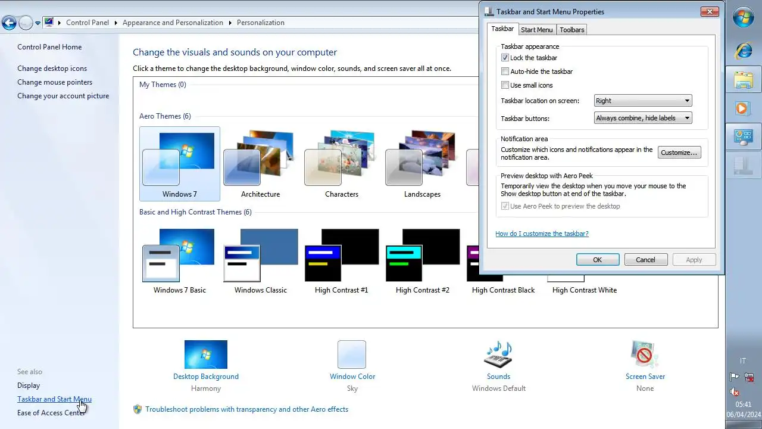
Task: Select High Contrast #1 theme
Action: pos(342,261)
